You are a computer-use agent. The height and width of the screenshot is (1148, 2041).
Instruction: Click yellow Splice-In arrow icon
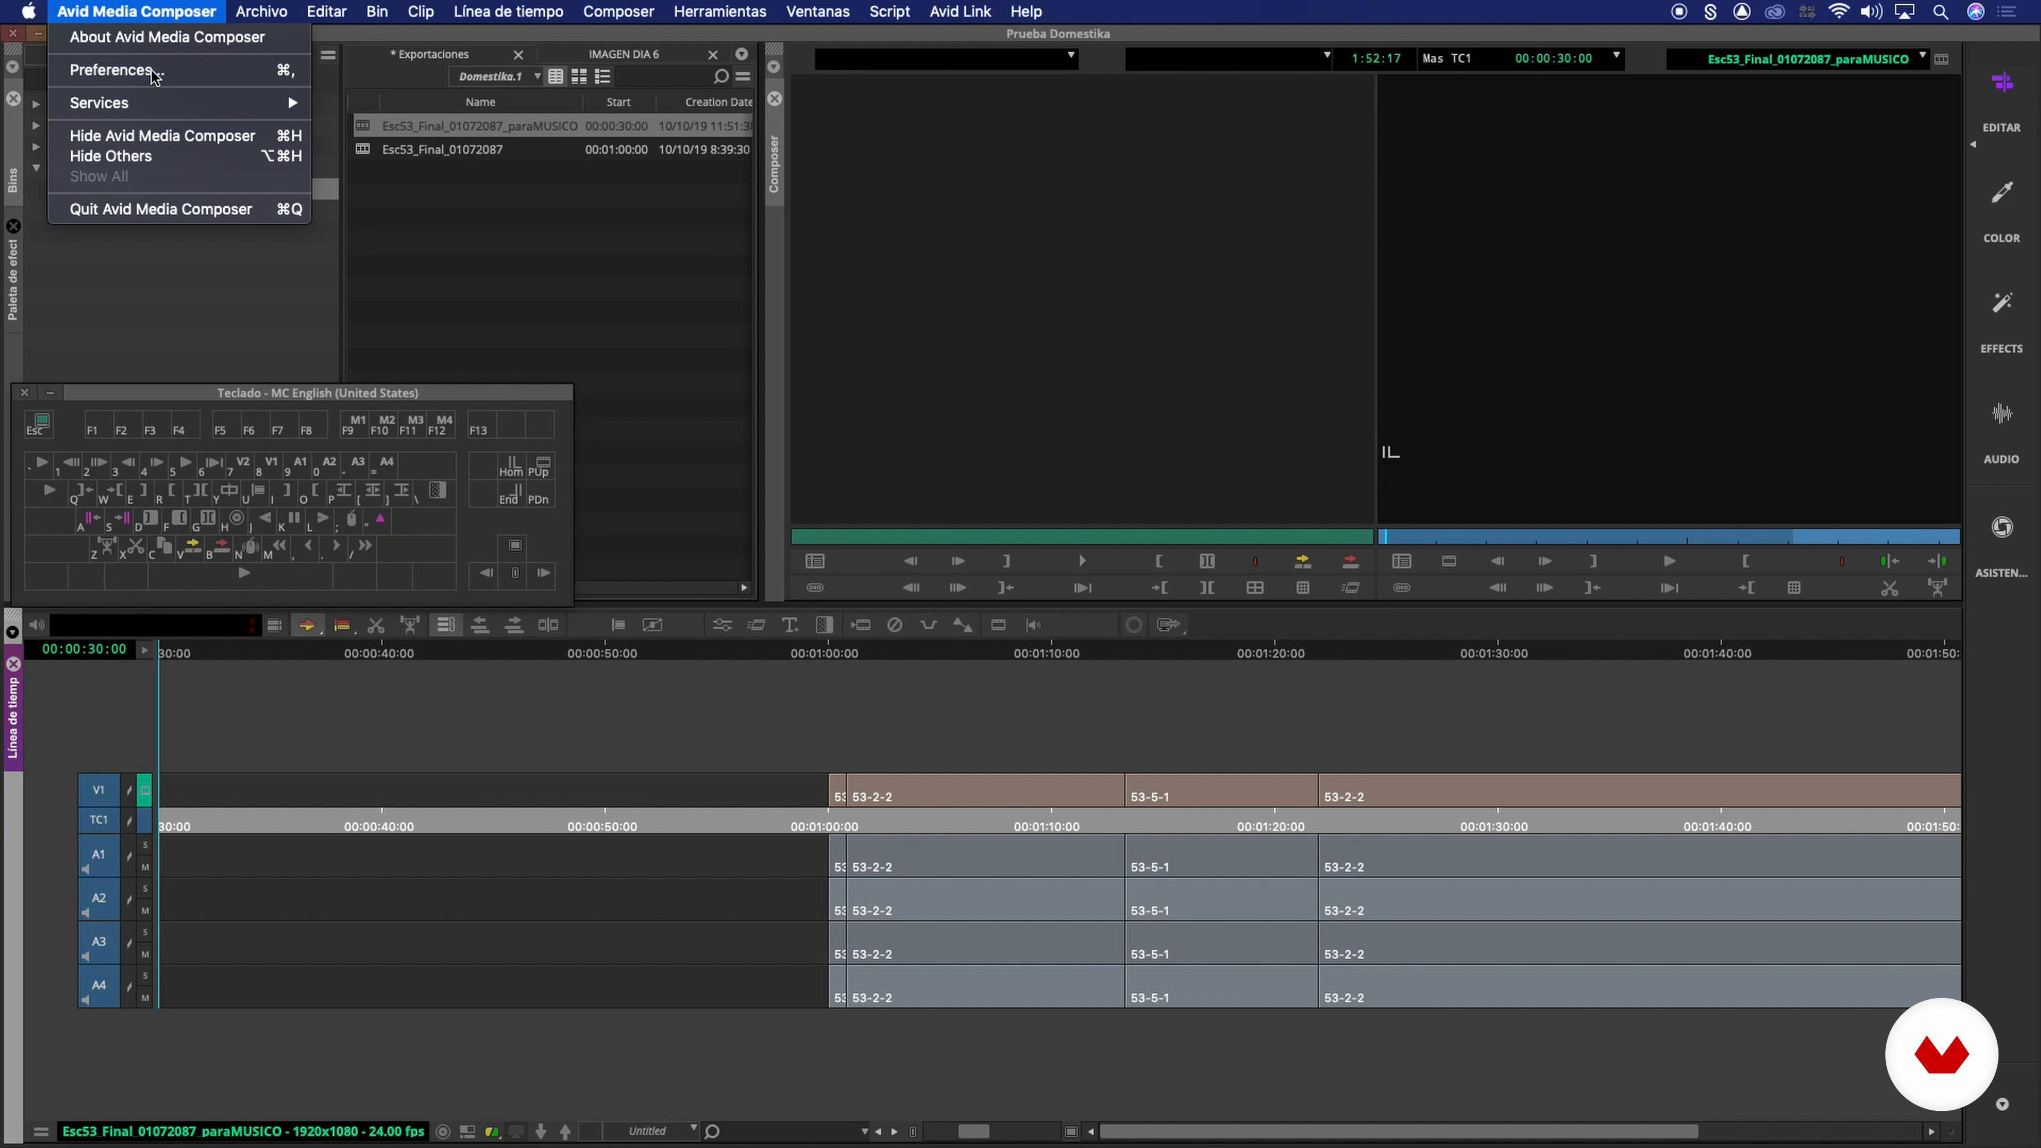pyautogui.click(x=1303, y=561)
